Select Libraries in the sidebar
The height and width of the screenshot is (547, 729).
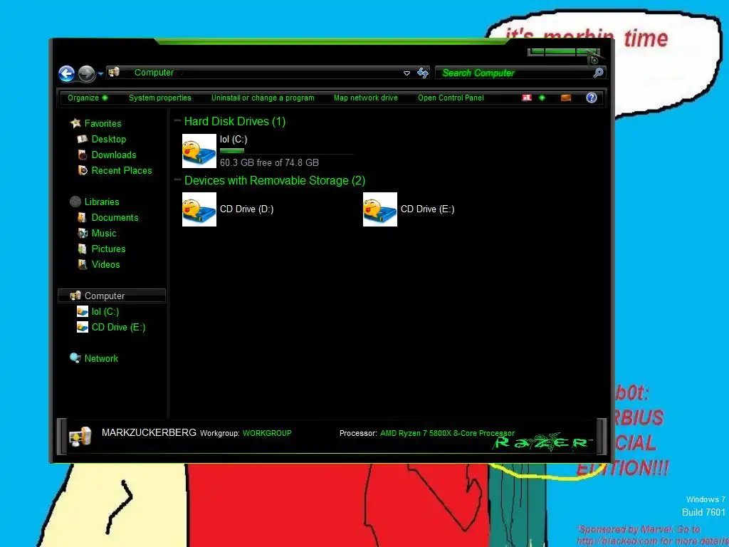click(102, 202)
